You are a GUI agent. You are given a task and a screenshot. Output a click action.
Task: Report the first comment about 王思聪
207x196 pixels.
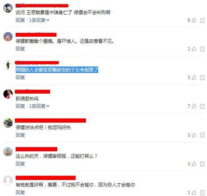pos(203,21)
